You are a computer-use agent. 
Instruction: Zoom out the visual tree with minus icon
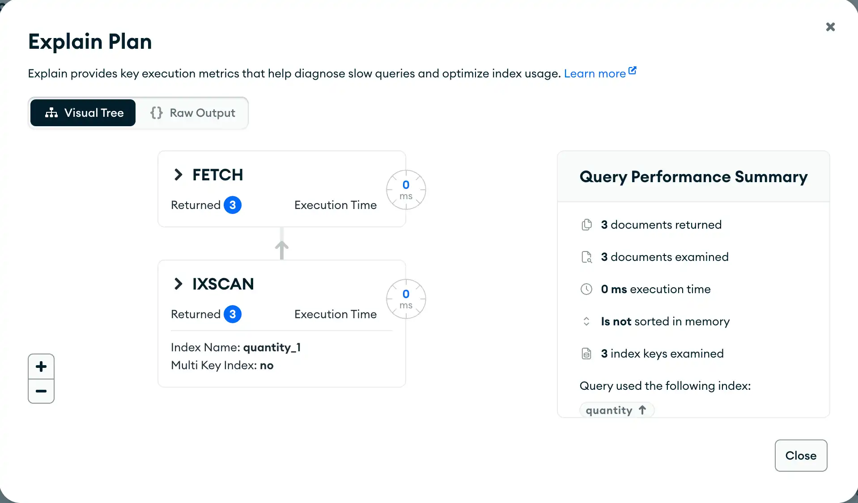[41, 391]
